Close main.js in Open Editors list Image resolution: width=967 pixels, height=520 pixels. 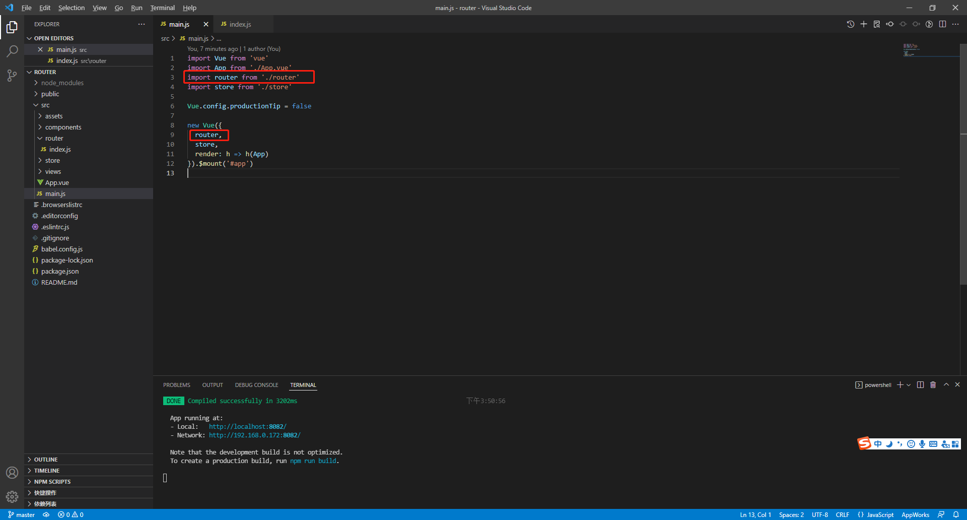tap(40, 49)
